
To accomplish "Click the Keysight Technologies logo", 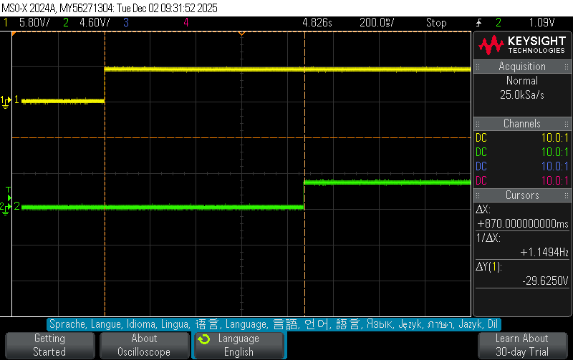I will pyautogui.click(x=522, y=45).
